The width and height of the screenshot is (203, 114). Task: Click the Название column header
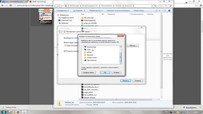click(x=111, y=14)
